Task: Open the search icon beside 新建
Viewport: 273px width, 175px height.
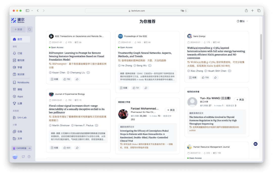Action: [x=29, y=29]
